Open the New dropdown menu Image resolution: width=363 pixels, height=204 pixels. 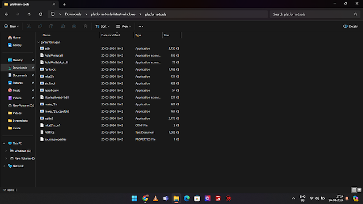pyautogui.click(x=11, y=27)
